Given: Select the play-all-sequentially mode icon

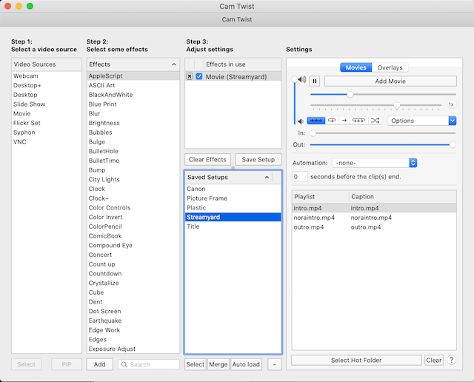Looking at the screenshot, I should pyautogui.click(x=316, y=121).
